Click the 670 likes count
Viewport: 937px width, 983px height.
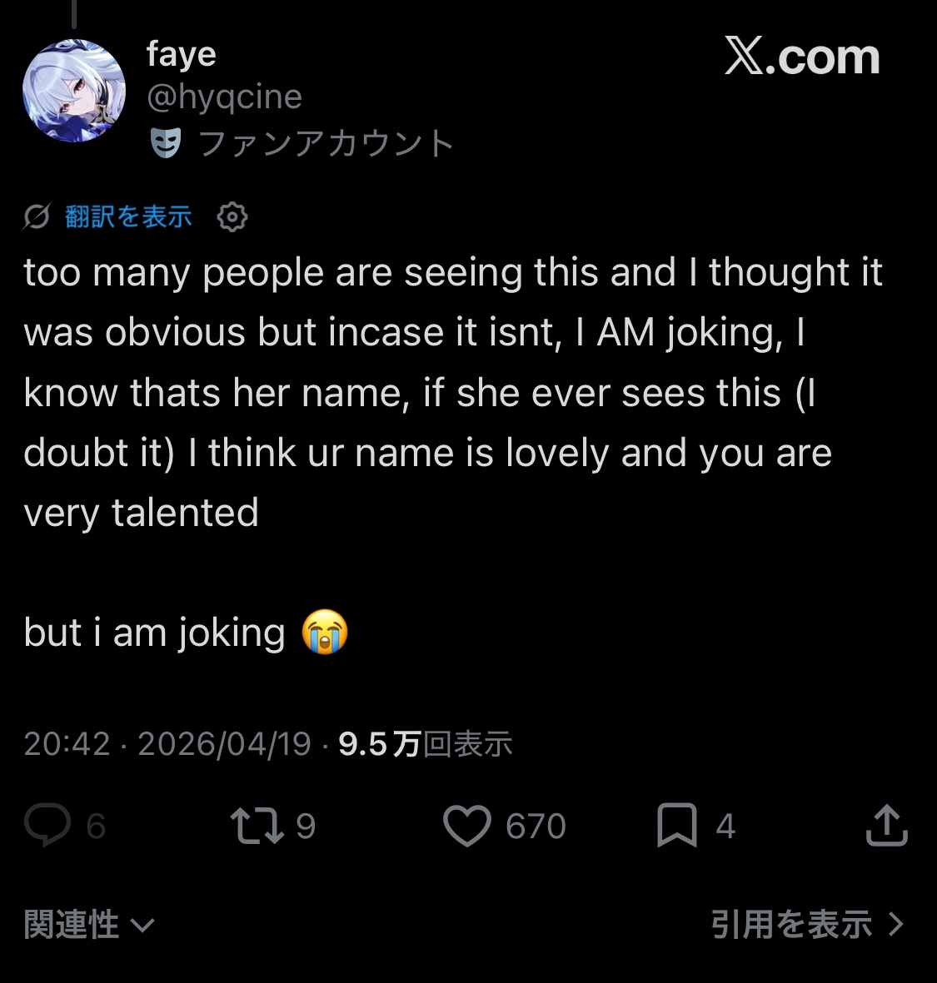pyautogui.click(x=536, y=827)
